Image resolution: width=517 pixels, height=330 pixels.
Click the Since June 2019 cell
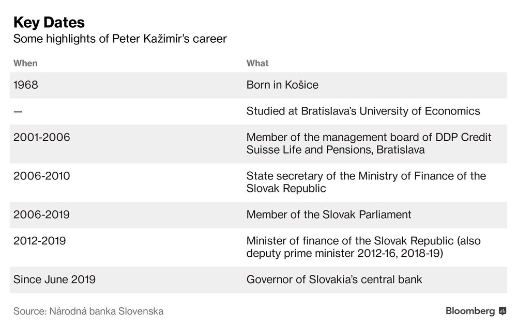(x=54, y=279)
